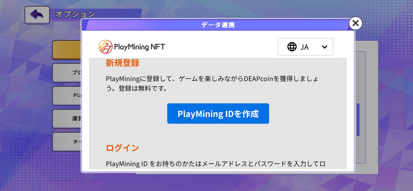Select the yellow highlighted option button
The height and width of the screenshot is (191, 413).
(67, 50)
